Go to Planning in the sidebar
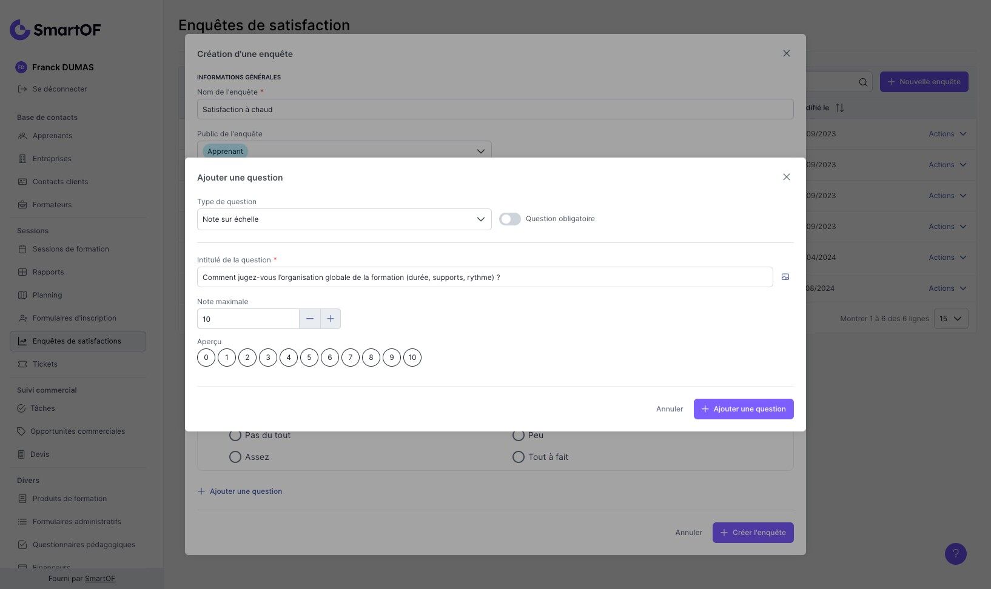This screenshot has height=589, width=991. [x=47, y=295]
